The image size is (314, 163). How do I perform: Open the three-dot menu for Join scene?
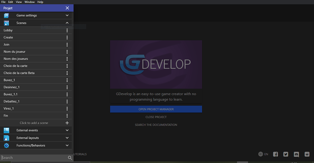pyautogui.click(x=67, y=45)
